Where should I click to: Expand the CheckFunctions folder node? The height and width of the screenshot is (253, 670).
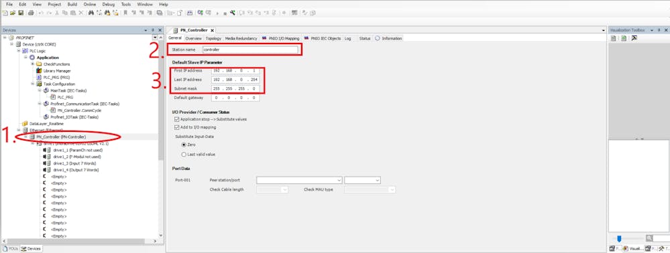(32, 64)
